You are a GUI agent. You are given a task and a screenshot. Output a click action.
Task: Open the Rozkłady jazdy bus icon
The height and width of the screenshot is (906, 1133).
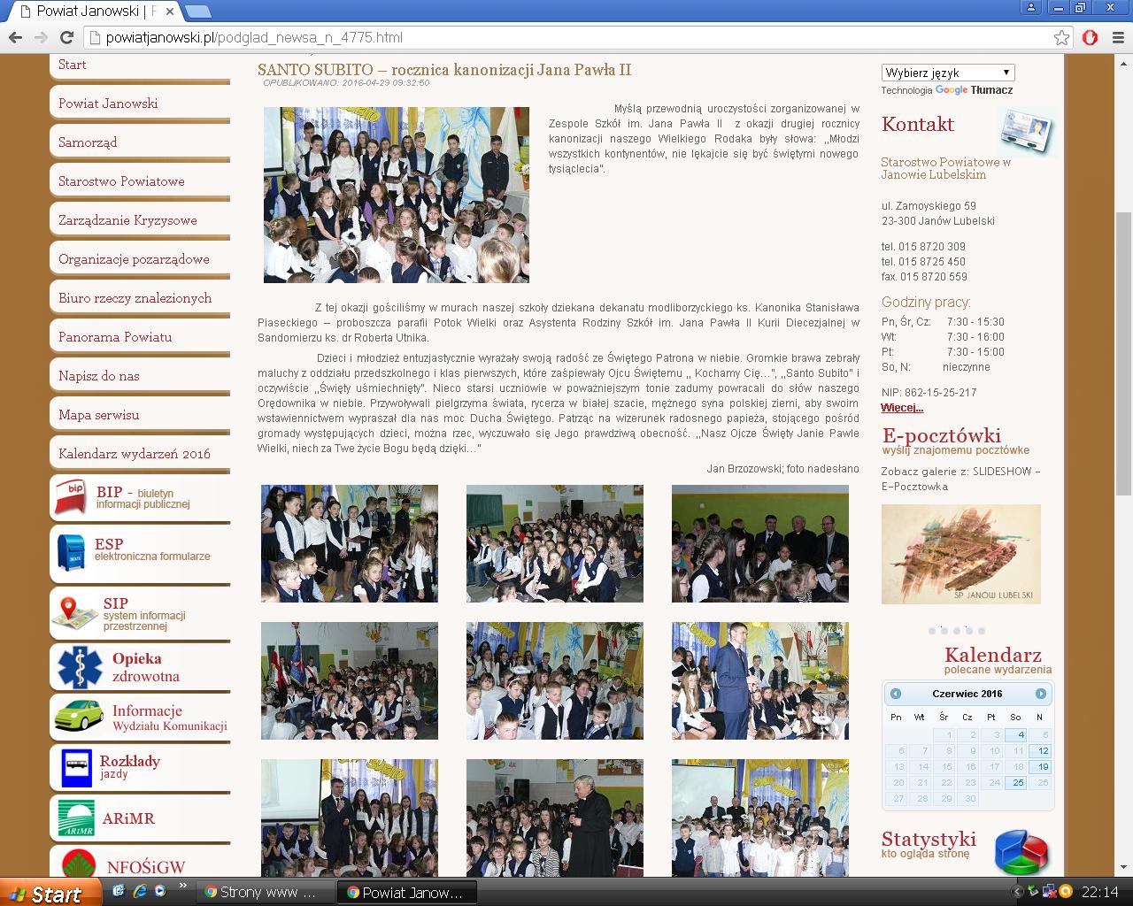[x=76, y=767]
